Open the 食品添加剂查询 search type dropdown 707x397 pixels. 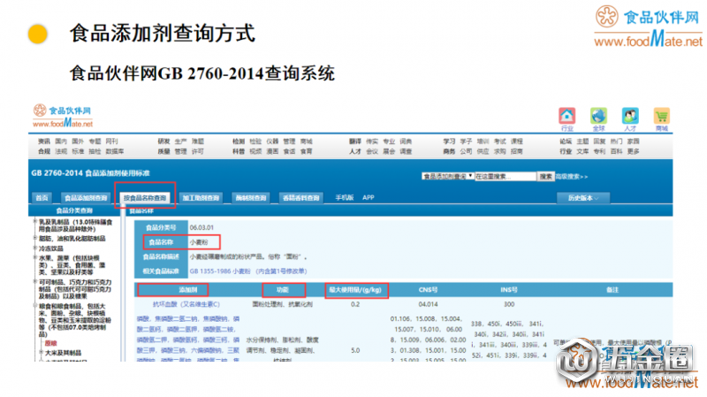(448, 176)
